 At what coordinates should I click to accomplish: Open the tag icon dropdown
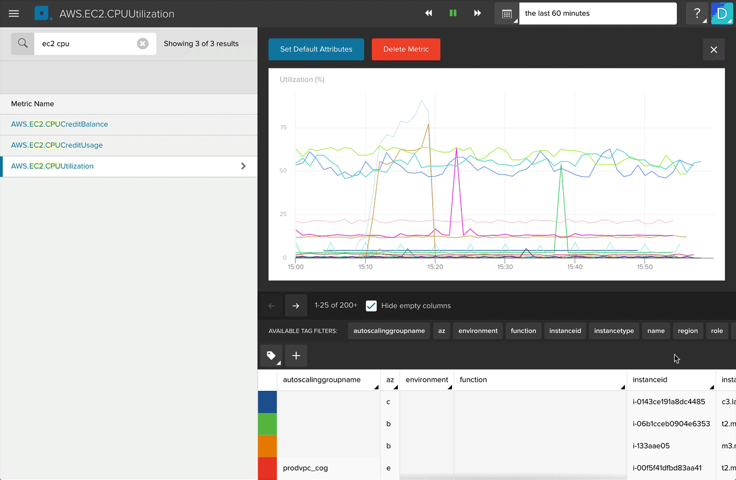[271, 356]
